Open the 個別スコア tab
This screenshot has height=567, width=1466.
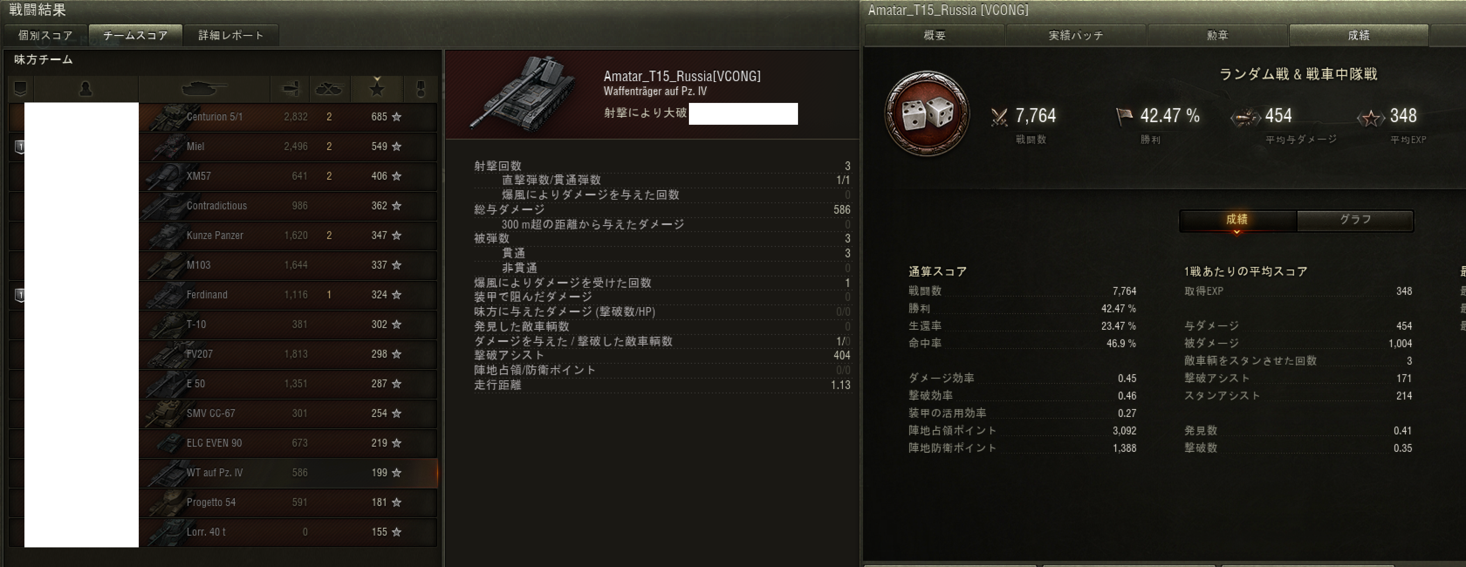[x=45, y=35]
